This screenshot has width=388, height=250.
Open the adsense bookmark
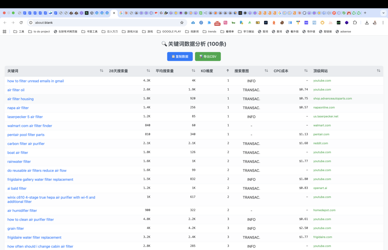click(343, 32)
